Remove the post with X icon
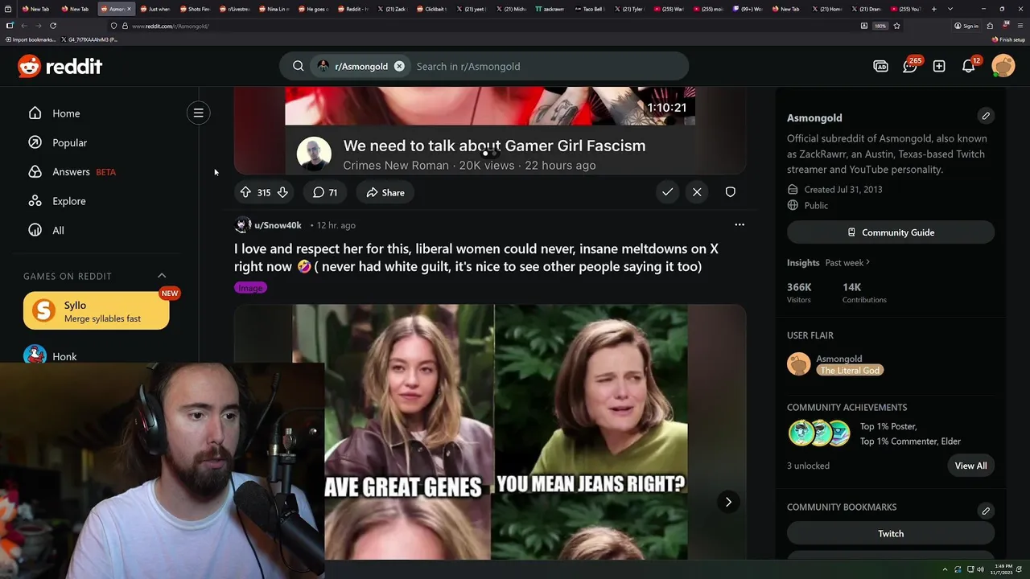 (x=697, y=192)
